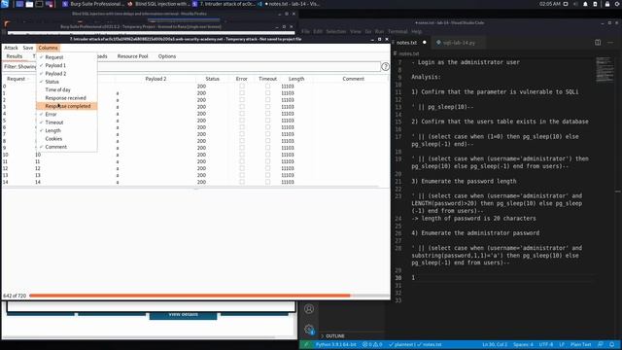Image resolution: width=622 pixels, height=350 pixels.
Task: Switch to the Options tab
Action: (x=167, y=56)
